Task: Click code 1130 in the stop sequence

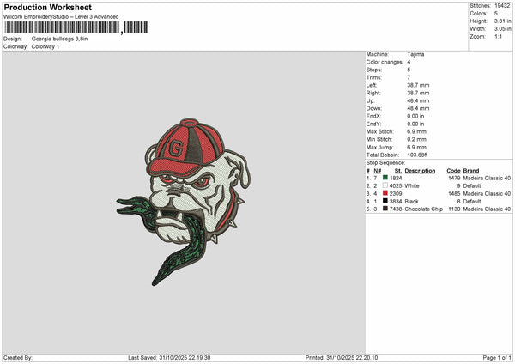Action: tap(454, 209)
